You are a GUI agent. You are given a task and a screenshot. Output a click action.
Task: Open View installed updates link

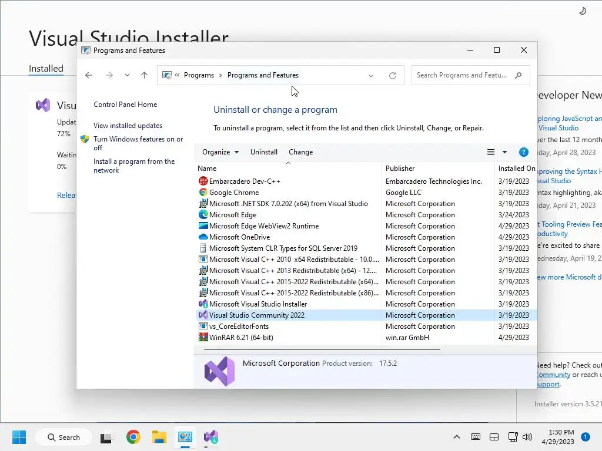(128, 126)
